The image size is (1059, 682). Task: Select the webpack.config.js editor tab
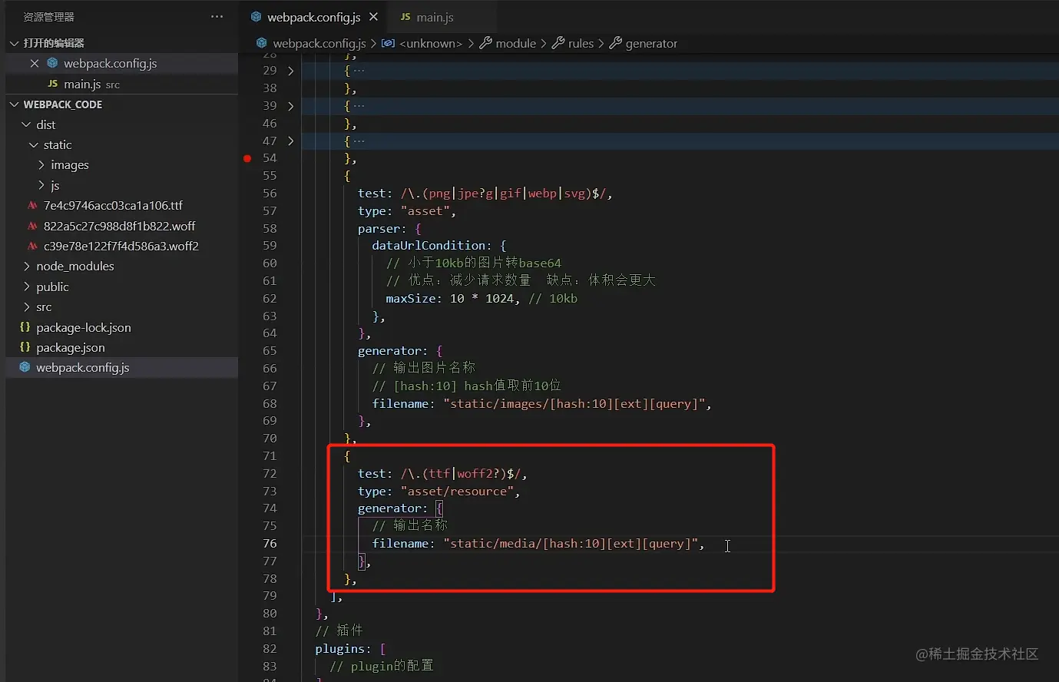(314, 17)
